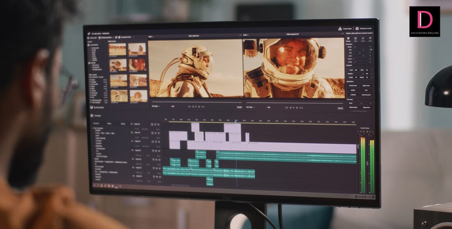Click the Camera Track button
Viewport: 452px width, 229px height.
pyautogui.click(x=353, y=85)
